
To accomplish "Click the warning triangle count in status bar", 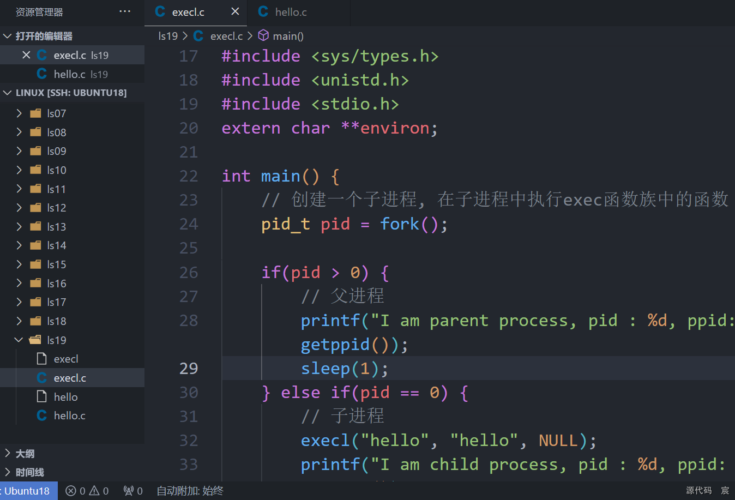I will pos(99,491).
